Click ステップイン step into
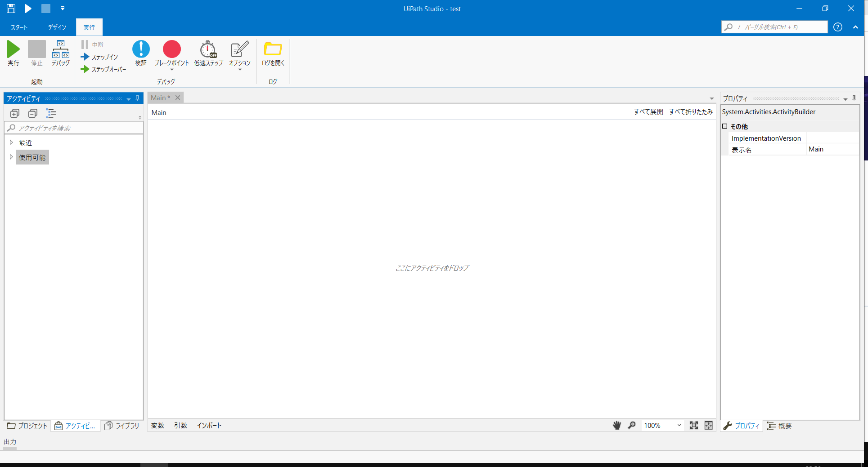Screen dimensions: 868x467 click(99, 57)
